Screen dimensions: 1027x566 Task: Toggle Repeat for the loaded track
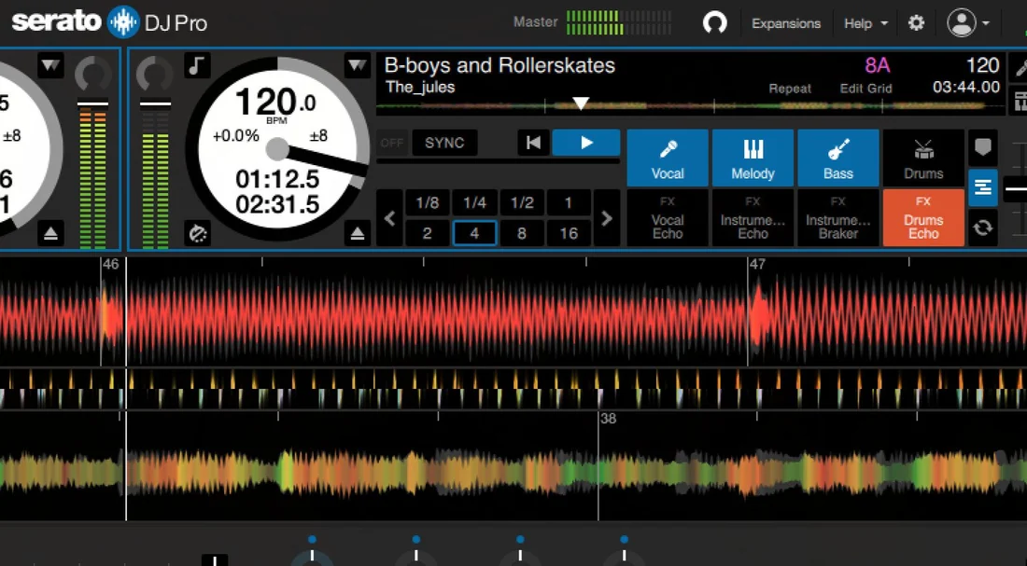[x=790, y=89]
